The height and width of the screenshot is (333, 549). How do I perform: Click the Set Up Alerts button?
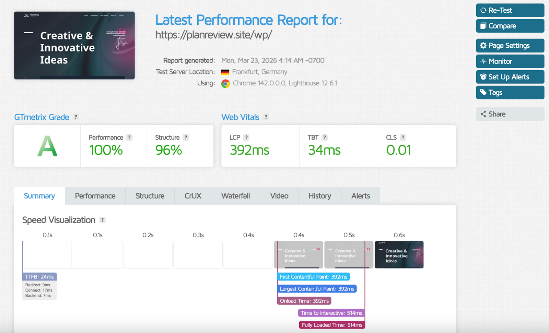(510, 77)
